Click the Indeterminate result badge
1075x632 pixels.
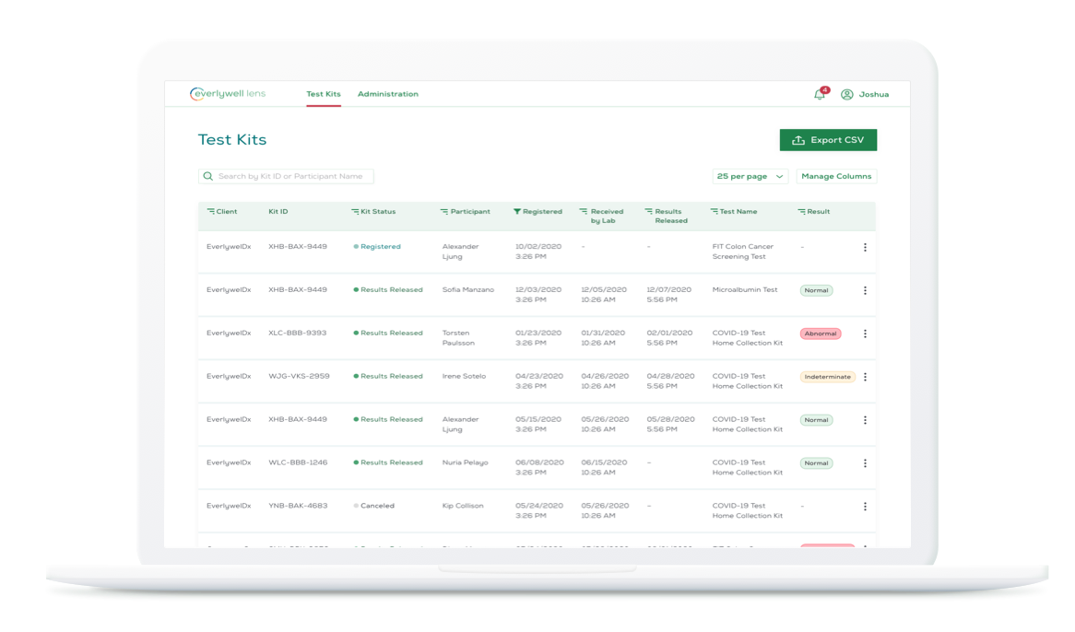828,377
